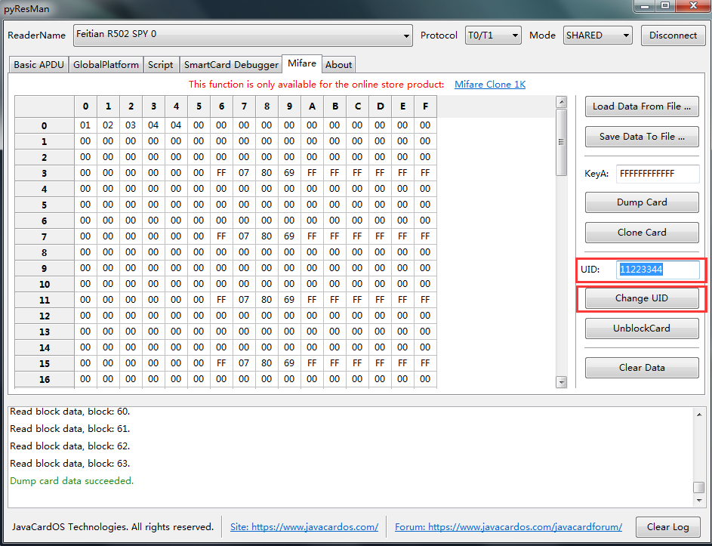Viewport: 712px width, 546px height.
Task: Click Save Data To File button
Action: click(641, 137)
